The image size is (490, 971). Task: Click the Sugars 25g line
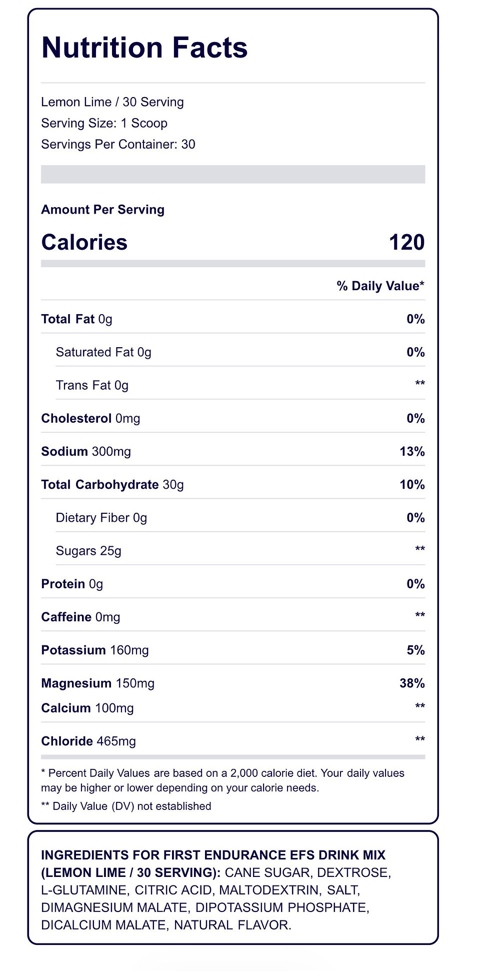click(x=88, y=551)
